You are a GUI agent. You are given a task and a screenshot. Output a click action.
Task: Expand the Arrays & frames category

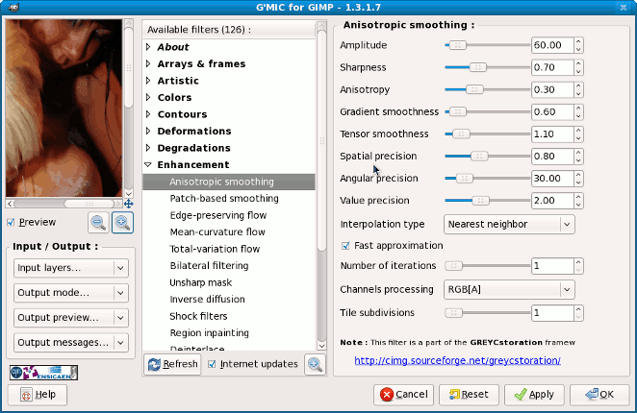148,63
